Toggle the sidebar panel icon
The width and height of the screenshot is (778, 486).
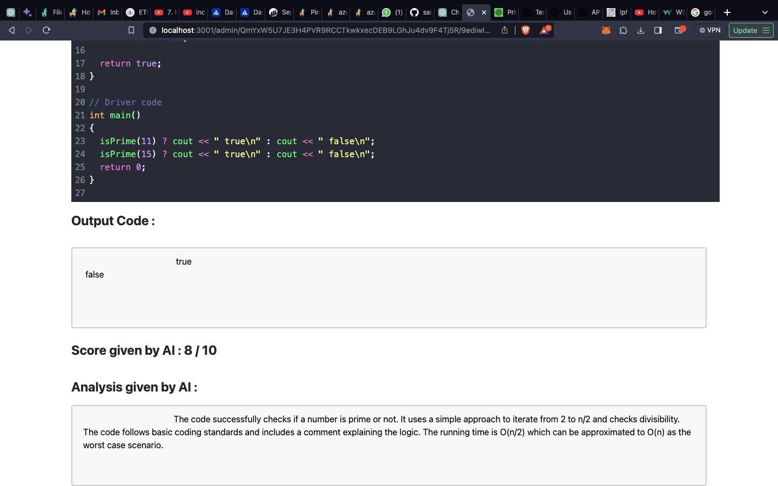658,30
